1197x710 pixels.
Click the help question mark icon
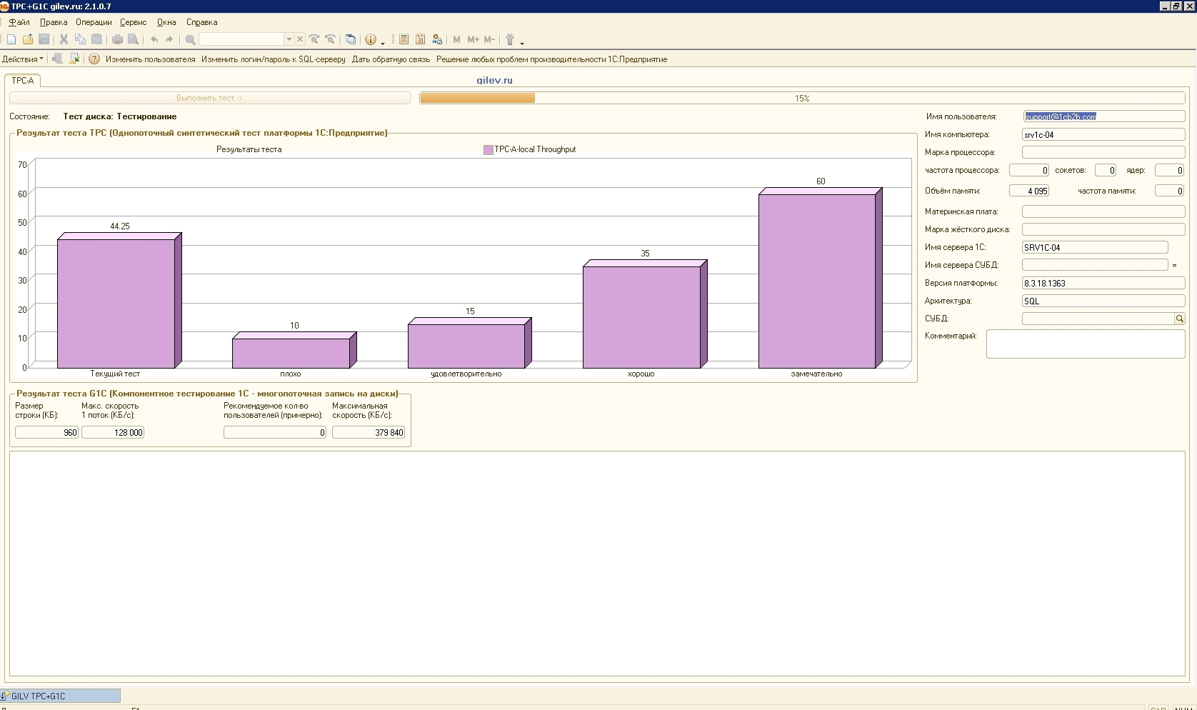[x=94, y=59]
